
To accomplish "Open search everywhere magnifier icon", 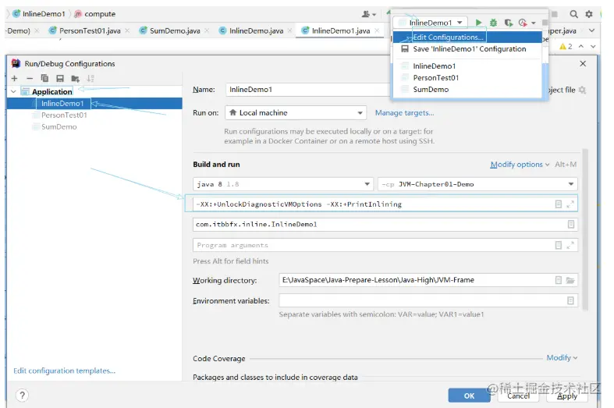I will click(573, 14).
